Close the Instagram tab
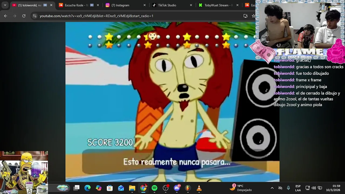Screen dimensions: 345x194 pyautogui.click(x=144, y=5)
